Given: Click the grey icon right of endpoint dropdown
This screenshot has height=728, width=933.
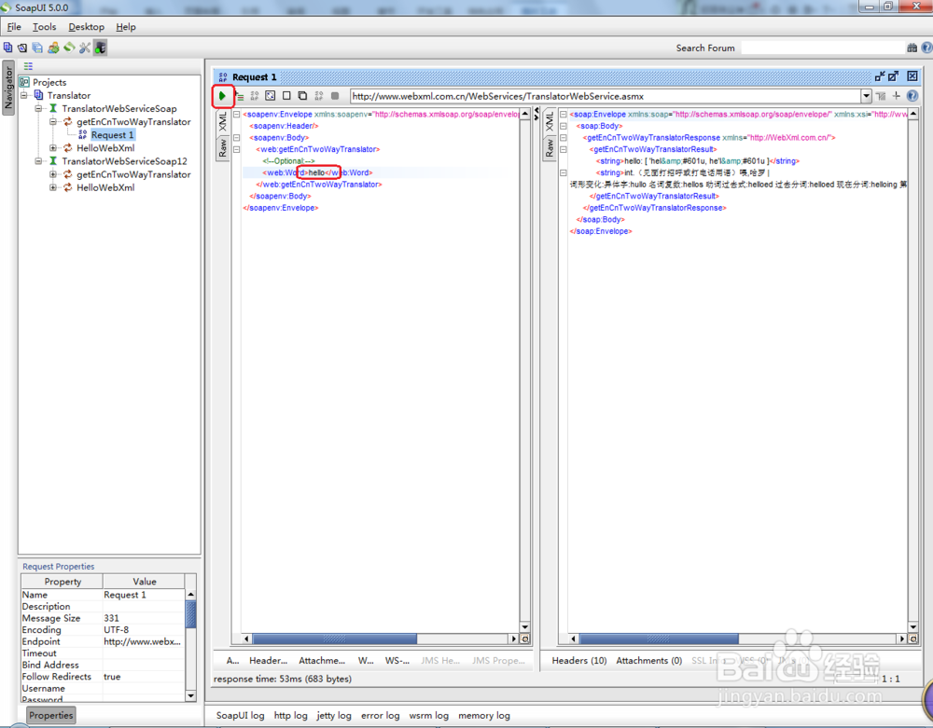Looking at the screenshot, I should click(x=882, y=96).
